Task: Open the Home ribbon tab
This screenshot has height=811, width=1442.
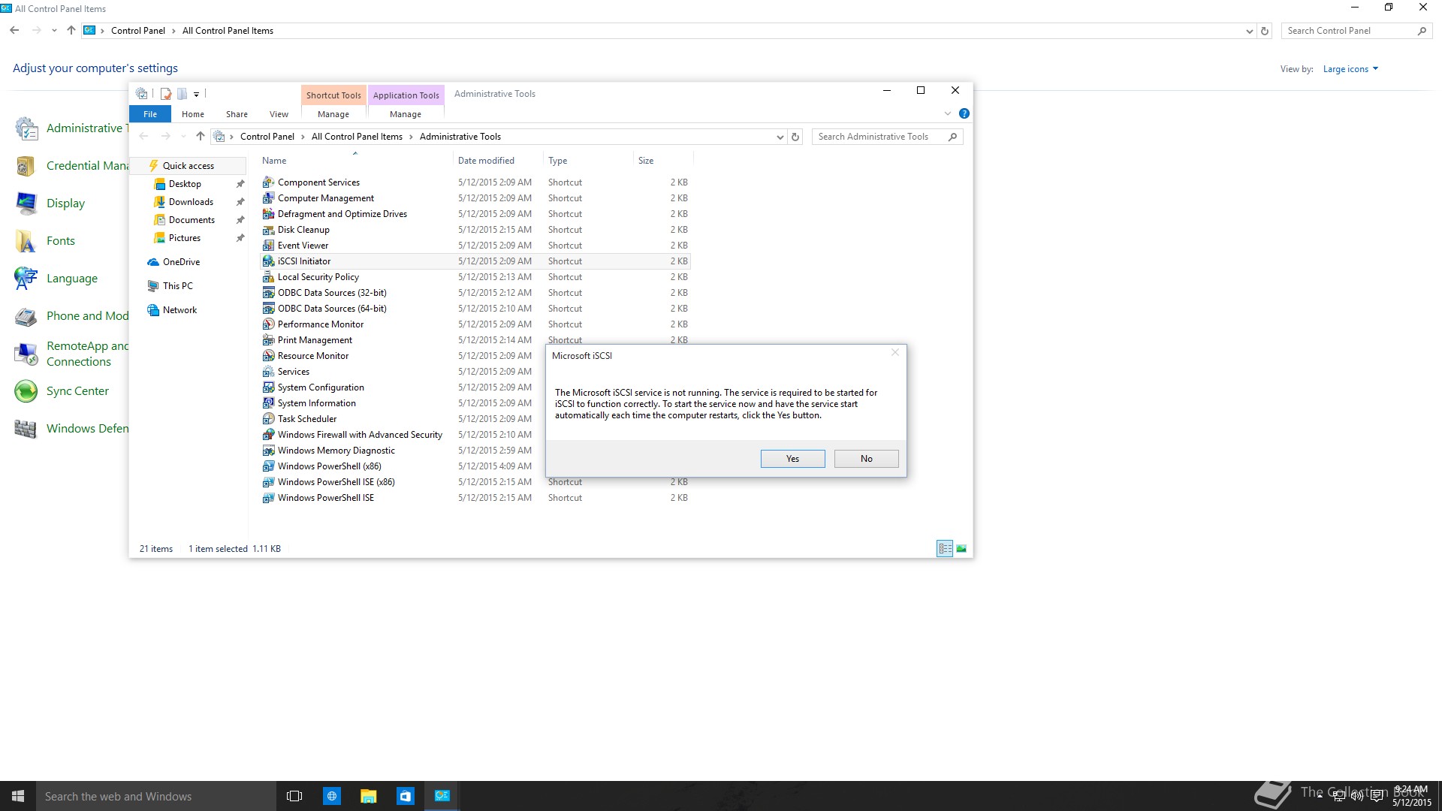Action: point(193,114)
